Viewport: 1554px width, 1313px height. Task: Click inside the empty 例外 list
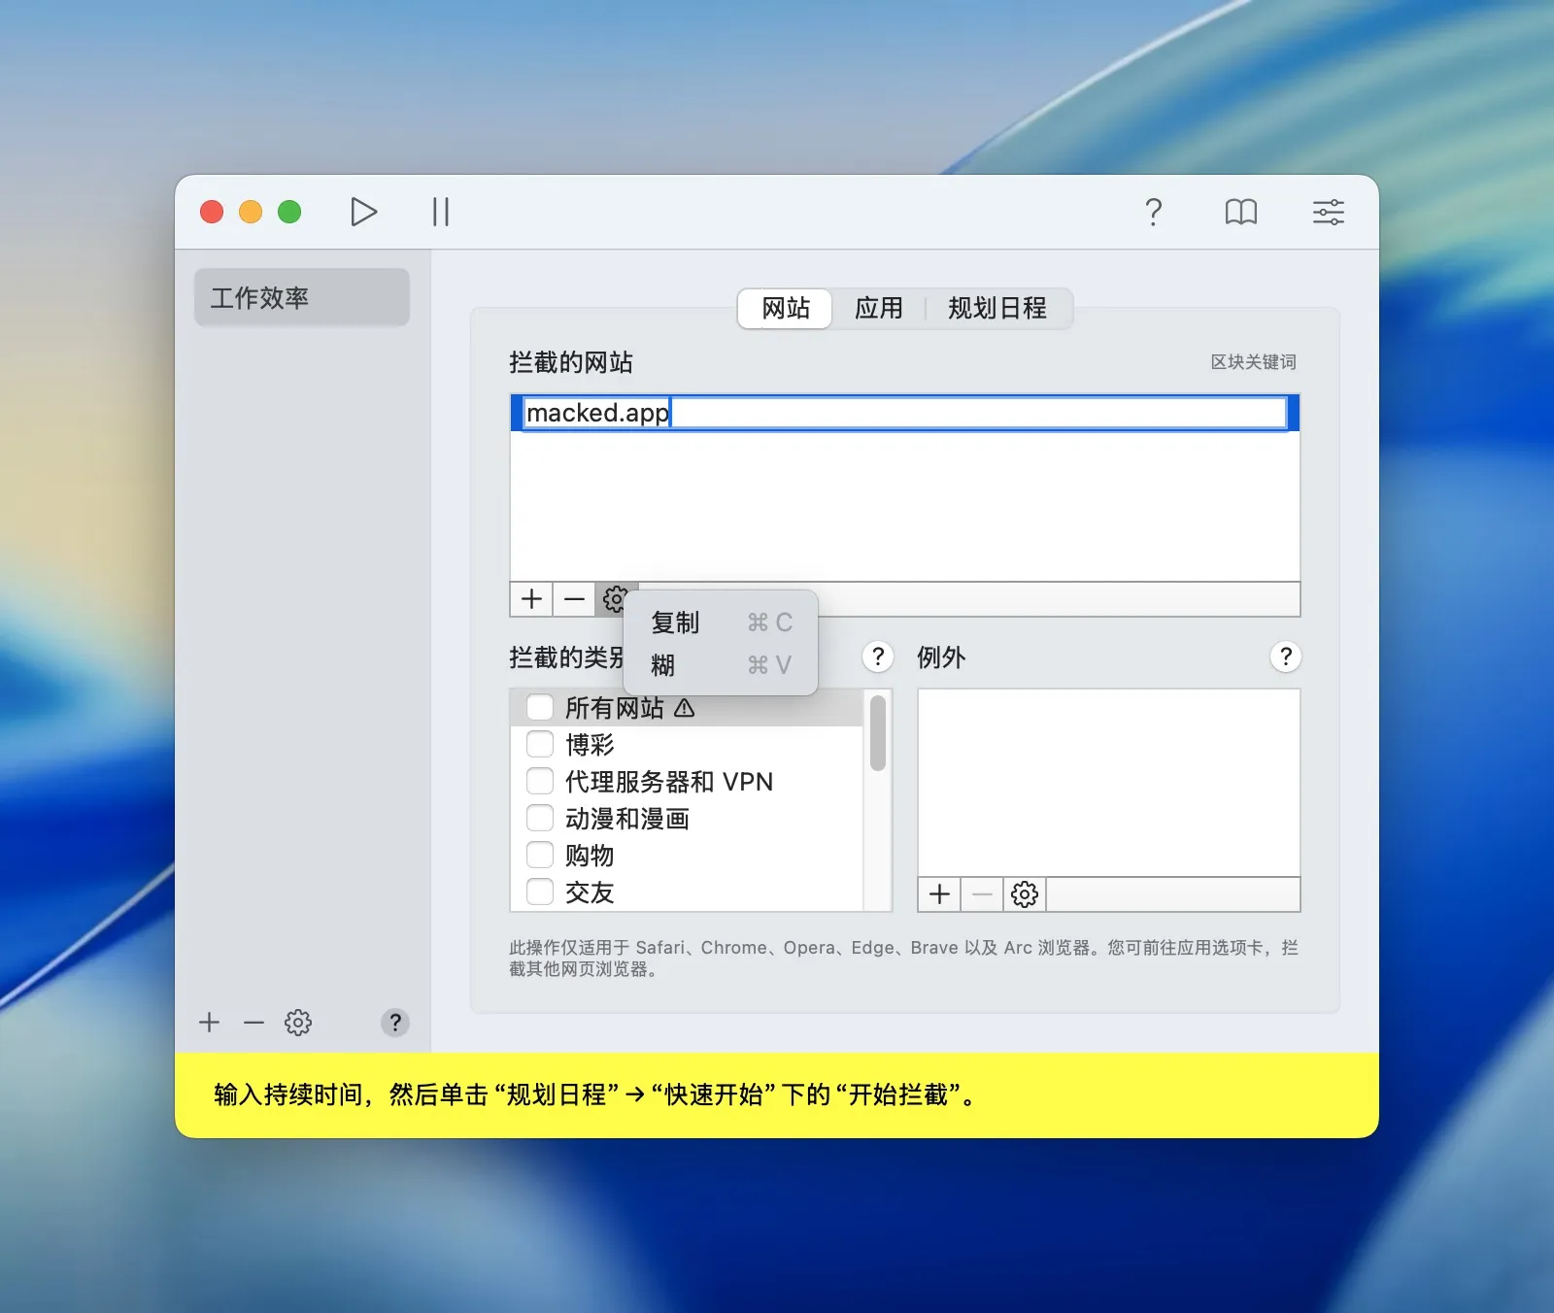1108,783
